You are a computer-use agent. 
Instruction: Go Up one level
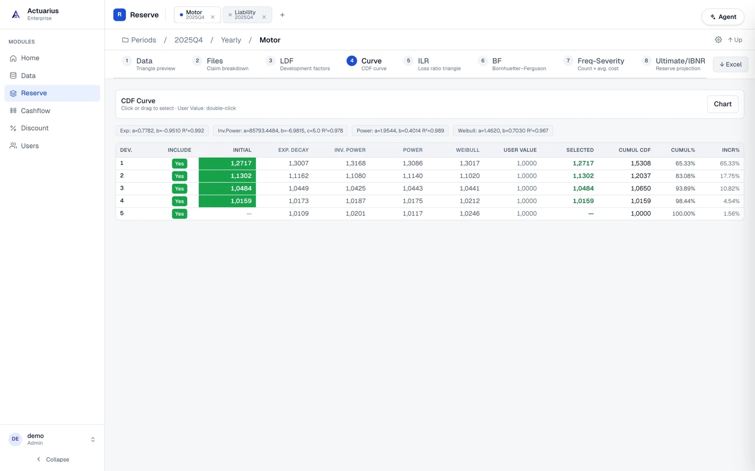735,40
